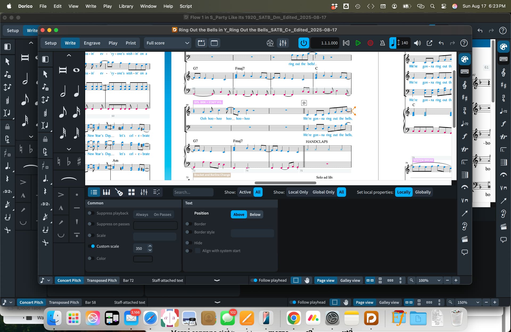This screenshot has width=511, height=332.
Task: Open the Dynamics forte panel icon
Action: point(464,136)
